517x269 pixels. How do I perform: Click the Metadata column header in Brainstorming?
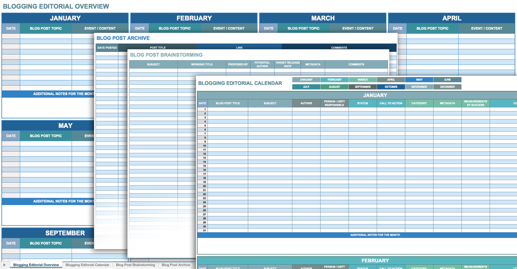click(313, 65)
